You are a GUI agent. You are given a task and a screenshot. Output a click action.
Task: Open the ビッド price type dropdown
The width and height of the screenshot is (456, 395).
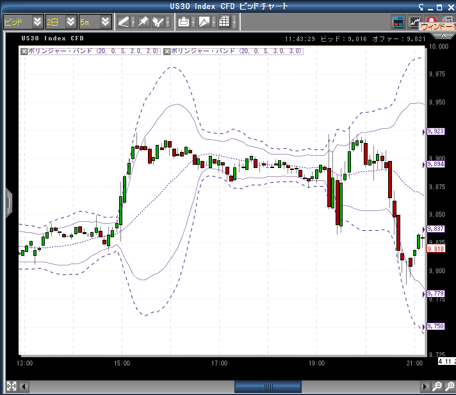pos(37,22)
